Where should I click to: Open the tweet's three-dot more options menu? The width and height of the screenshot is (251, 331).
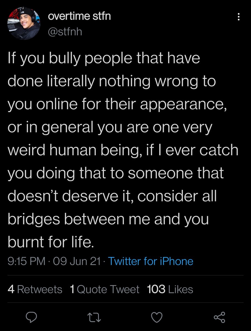point(239,17)
